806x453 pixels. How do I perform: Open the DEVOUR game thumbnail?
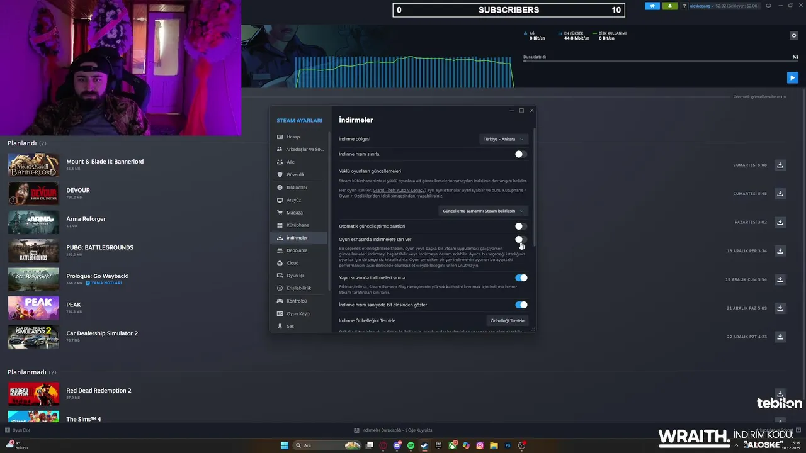[x=33, y=194]
